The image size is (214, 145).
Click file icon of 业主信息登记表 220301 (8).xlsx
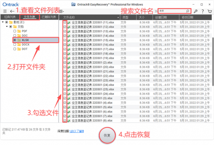tap(69, 121)
